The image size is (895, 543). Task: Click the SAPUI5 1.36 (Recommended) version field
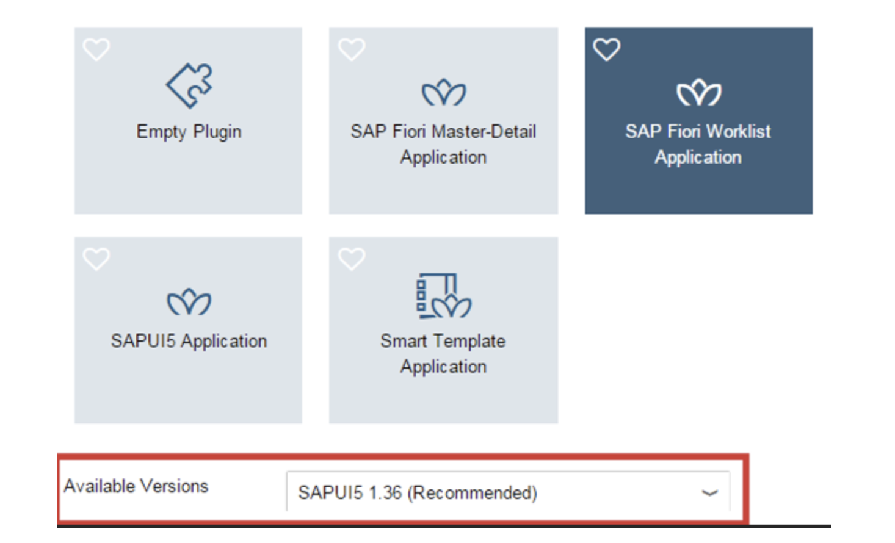508,492
